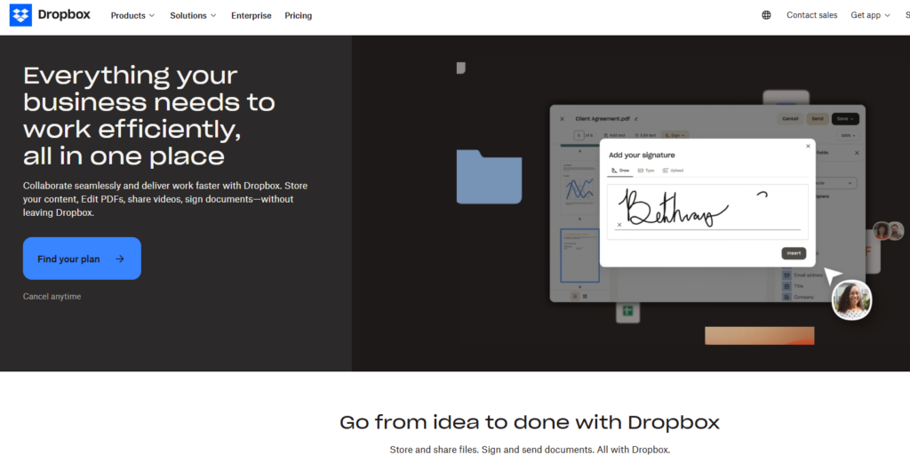Screen dimensions: 910x463
Task: Click the Find your plan button
Action: (82, 259)
